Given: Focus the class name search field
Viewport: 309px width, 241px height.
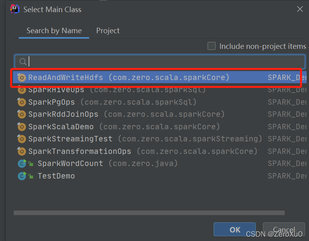Looking at the screenshot, I should (x=160, y=62).
